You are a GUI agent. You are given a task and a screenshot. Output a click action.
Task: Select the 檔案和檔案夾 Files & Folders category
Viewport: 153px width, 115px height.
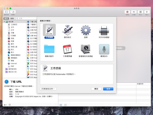(x=14, y=55)
